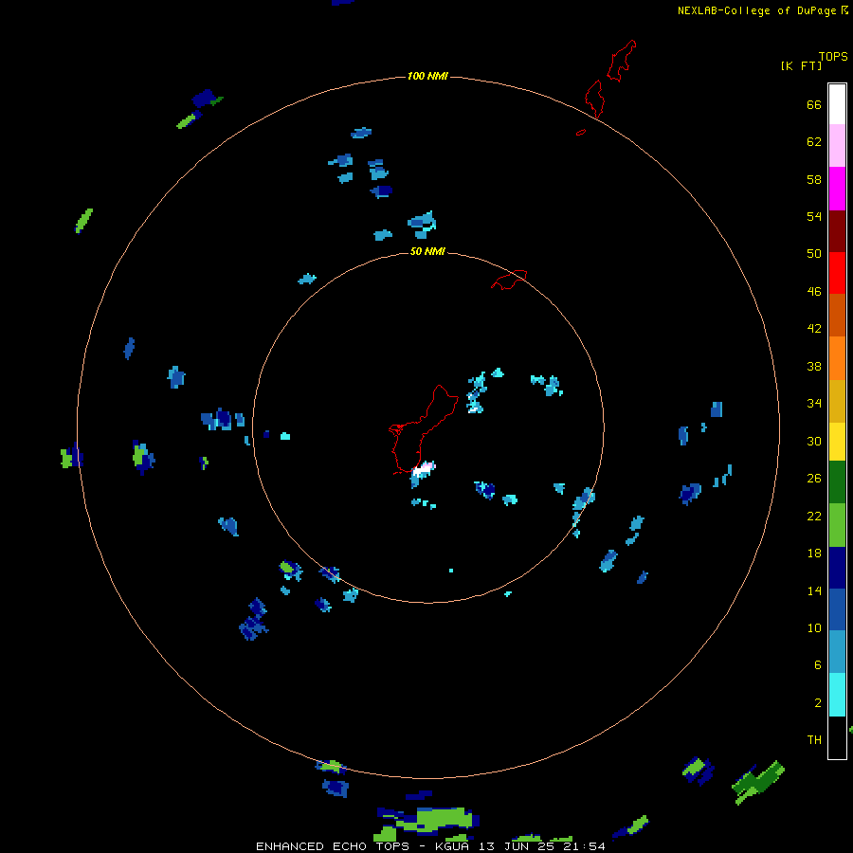This screenshot has width=853, height=853.
Task: Click the 66 value on legend scale
Action: click(814, 105)
